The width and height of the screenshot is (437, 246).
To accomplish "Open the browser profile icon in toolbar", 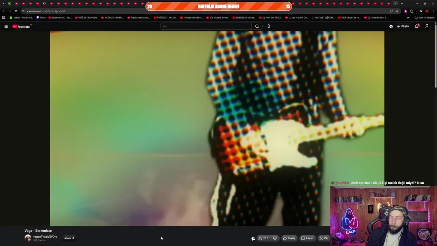I will point(427,11).
